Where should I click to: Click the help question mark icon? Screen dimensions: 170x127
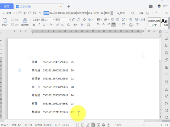156,13
